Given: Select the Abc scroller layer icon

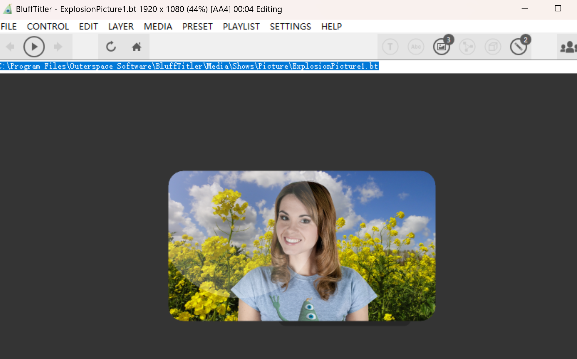Looking at the screenshot, I should (x=416, y=47).
